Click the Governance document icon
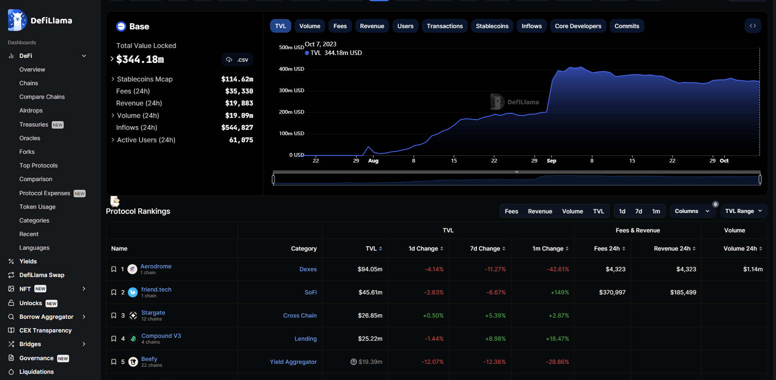 (x=11, y=358)
